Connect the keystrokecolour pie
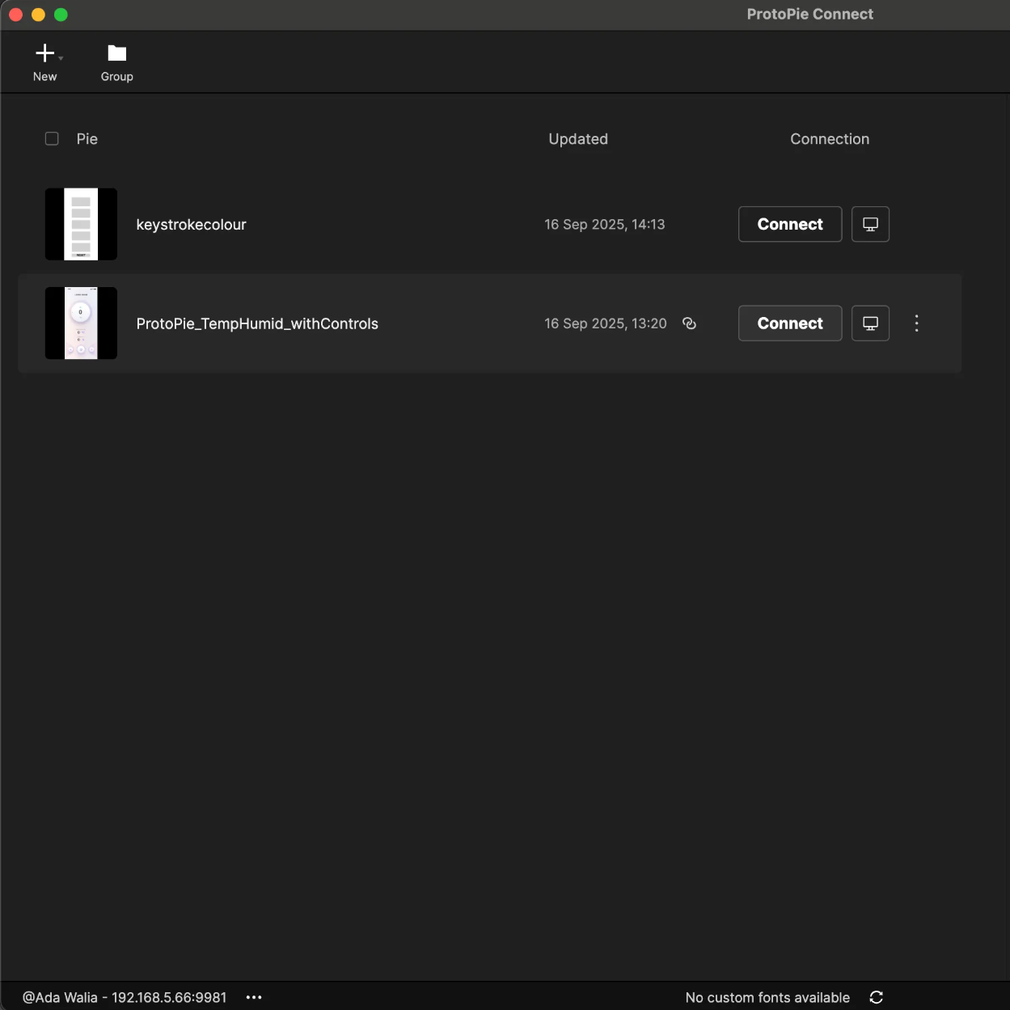This screenshot has height=1010, width=1010. [x=789, y=224]
